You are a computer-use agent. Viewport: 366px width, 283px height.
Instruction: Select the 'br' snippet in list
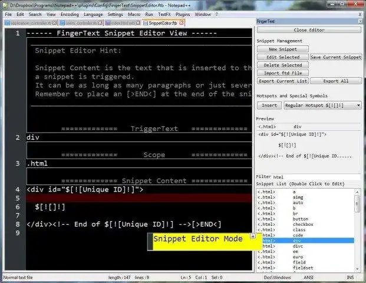(x=305, y=213)
